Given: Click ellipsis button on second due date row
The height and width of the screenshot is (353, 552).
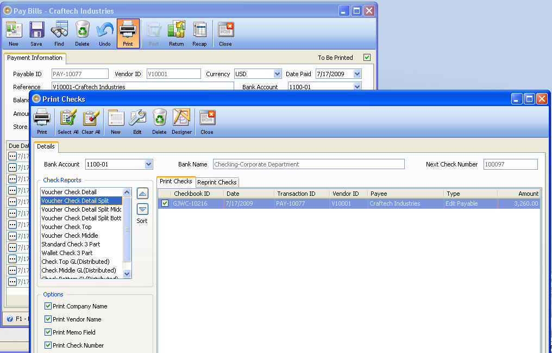Looking at the screenshot, I should [12, 168].
